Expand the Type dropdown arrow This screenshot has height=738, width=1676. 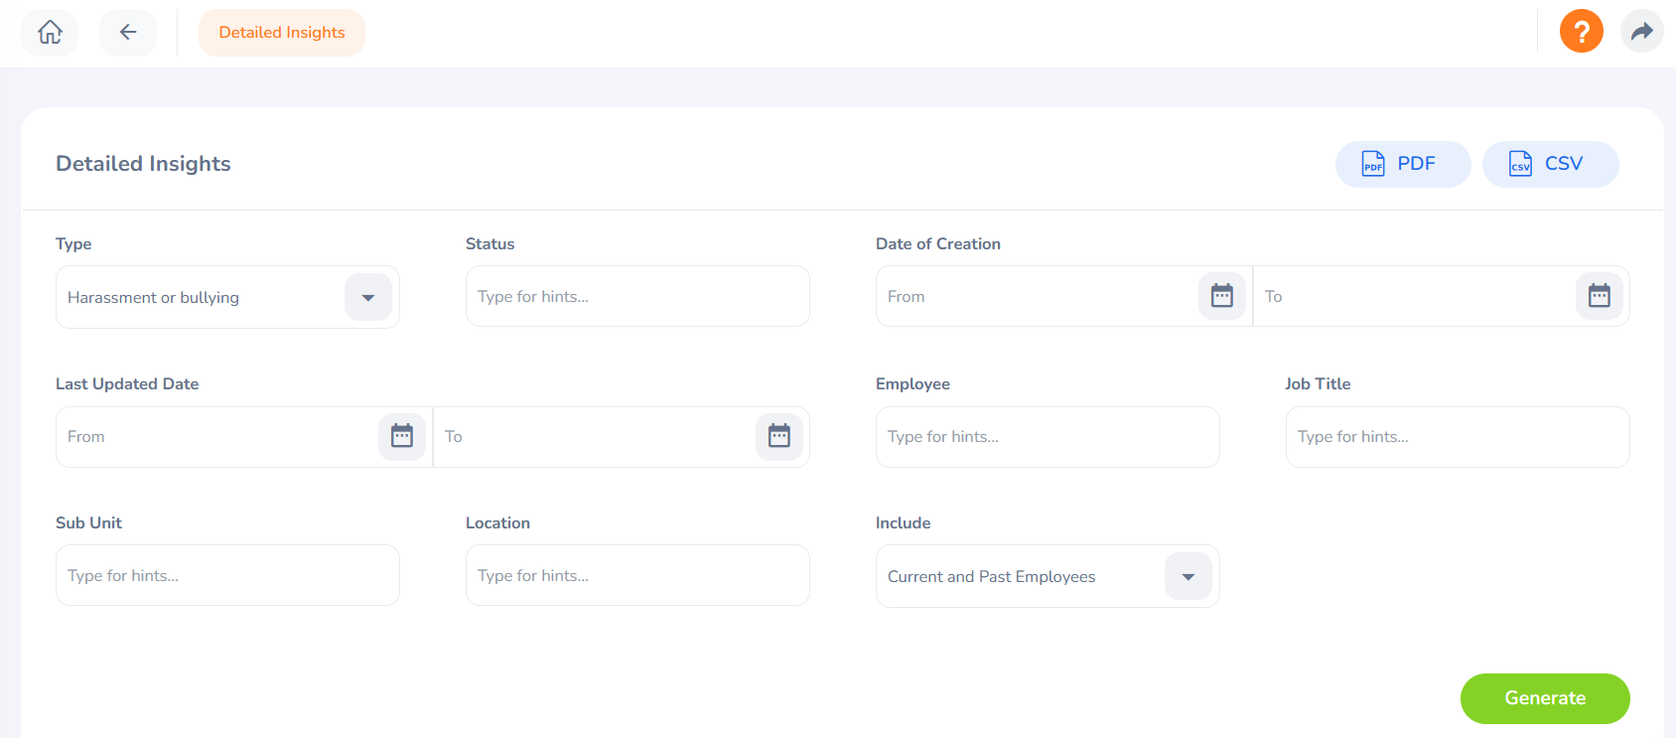(x=368, y=297)
